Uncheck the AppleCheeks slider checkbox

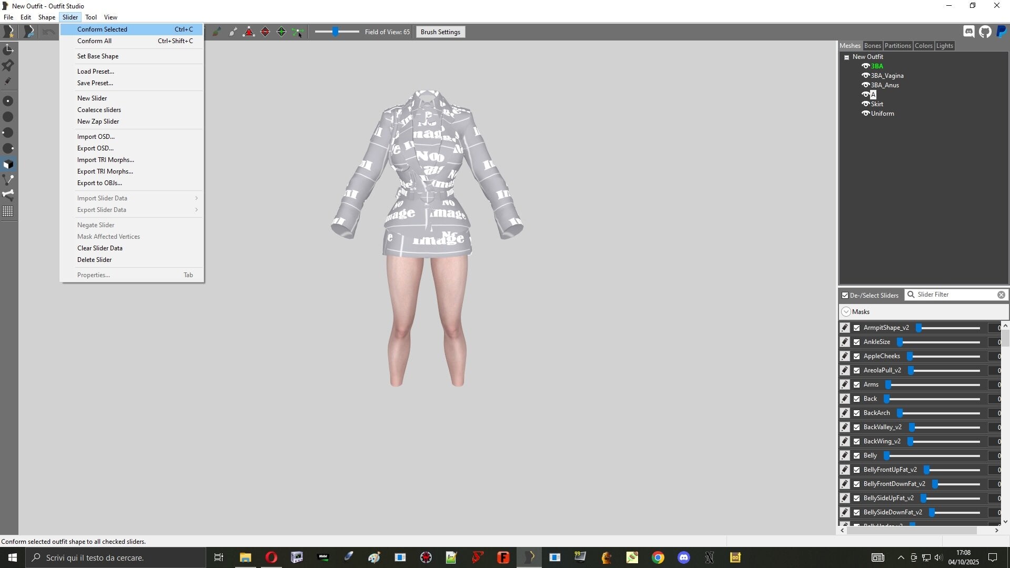click(x=857, y=357)
